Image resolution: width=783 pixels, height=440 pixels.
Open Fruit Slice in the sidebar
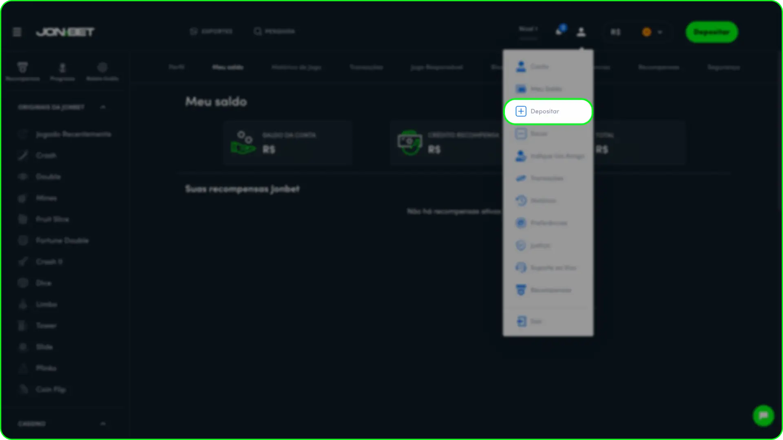click(x=44, y=219)
